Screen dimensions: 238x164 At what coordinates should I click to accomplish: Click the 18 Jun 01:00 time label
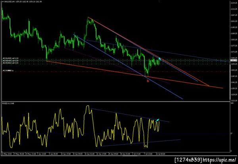coord(89,154)
